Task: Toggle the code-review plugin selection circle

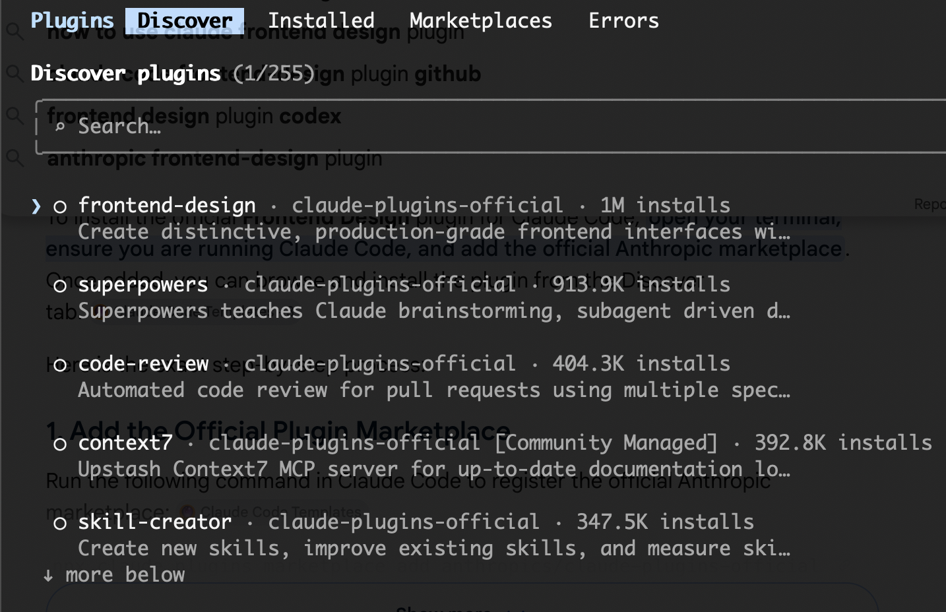Action: coord(60,365)
